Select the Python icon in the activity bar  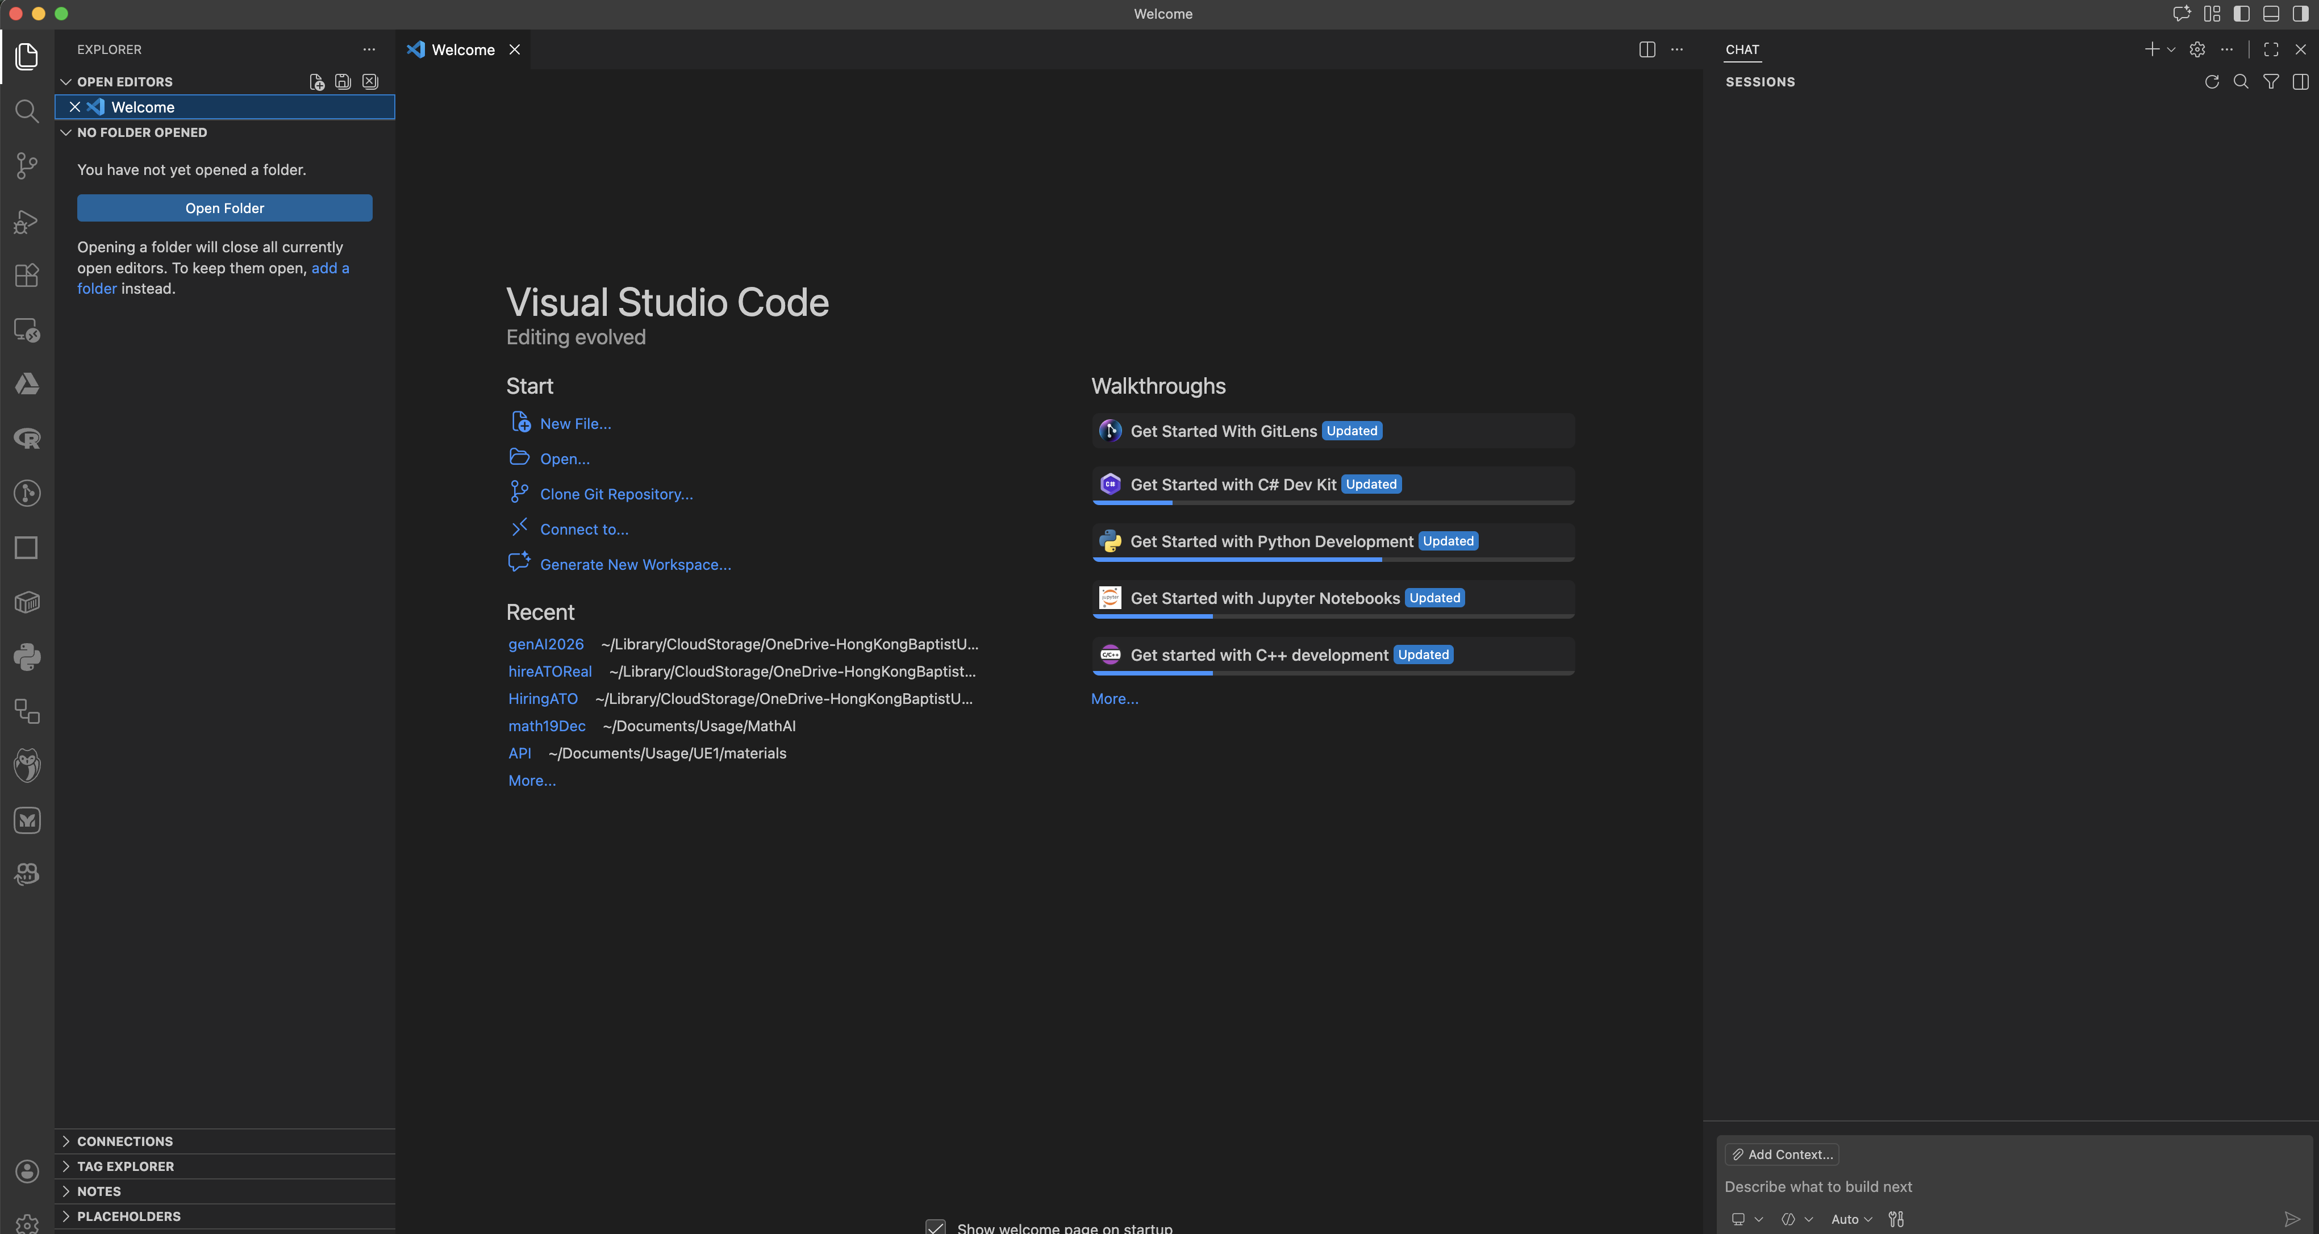tap(26, 657)
